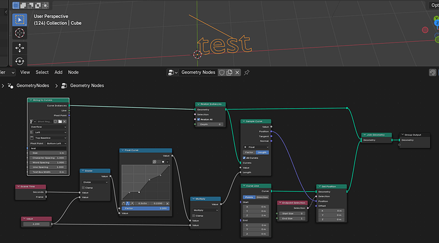439x243 pixels.
Task: Enable Clamp in the Divide node
Action: point(83,188)
